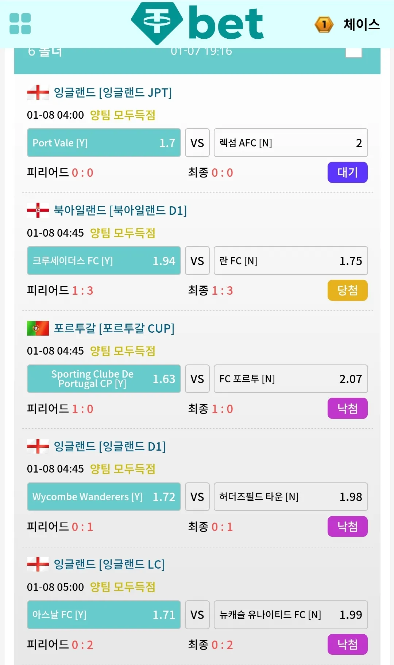Open the 체이스 username menu

(362, 24)
